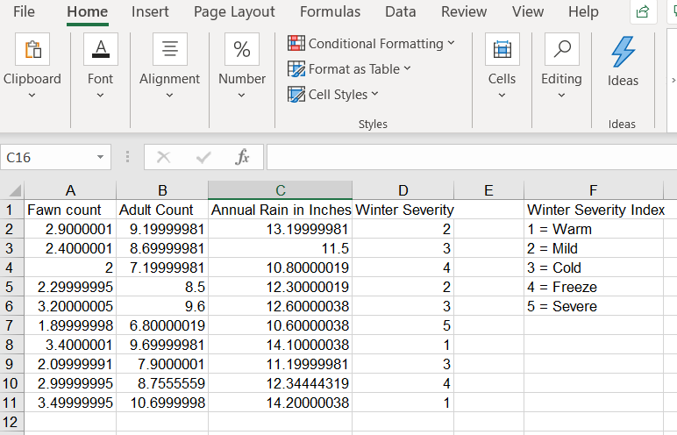Click the 'Winter Severity Index' cell
Screen dimensions: 677x435
coord(594,210)
